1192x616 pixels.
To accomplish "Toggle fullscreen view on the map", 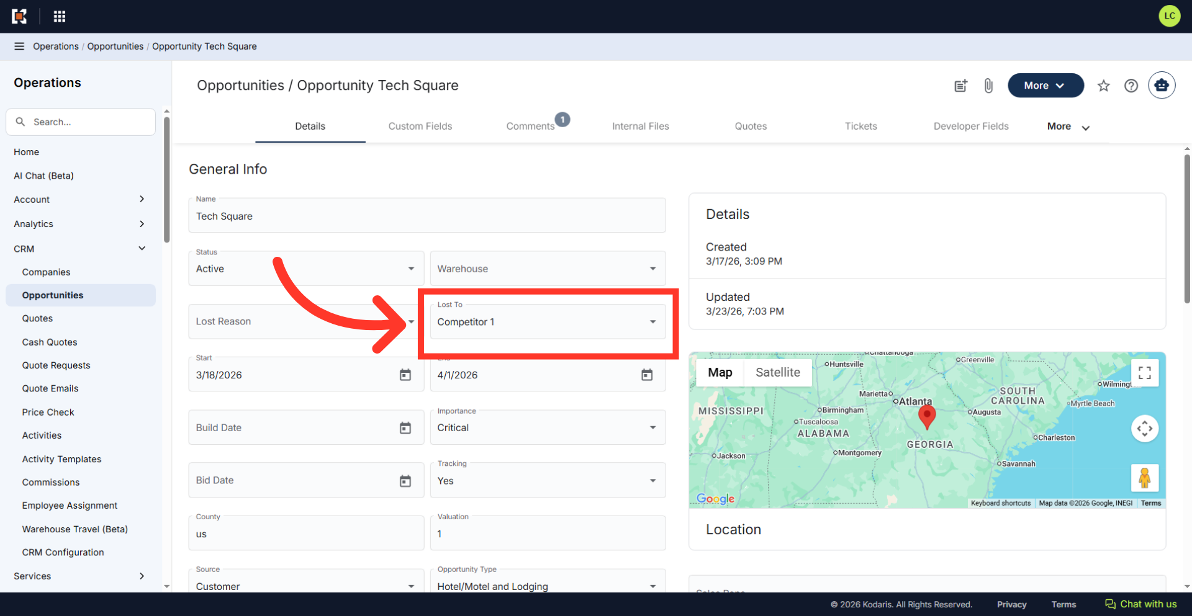I will tap(1145, 373).
